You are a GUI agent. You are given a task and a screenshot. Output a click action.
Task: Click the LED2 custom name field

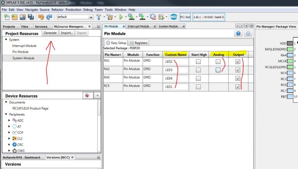[x=175, y=62]
